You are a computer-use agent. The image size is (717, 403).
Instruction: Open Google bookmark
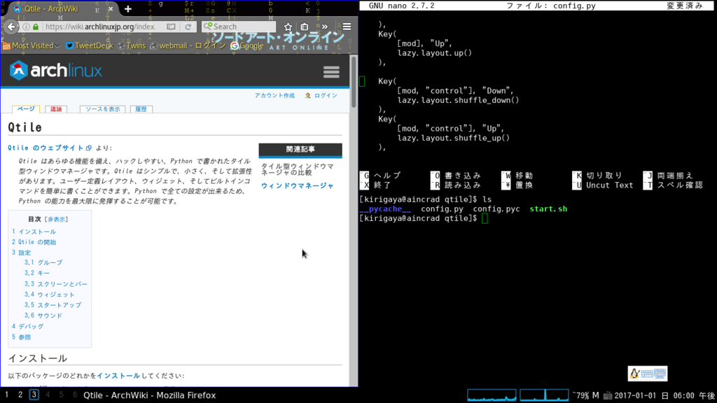(x=247, y=45)
